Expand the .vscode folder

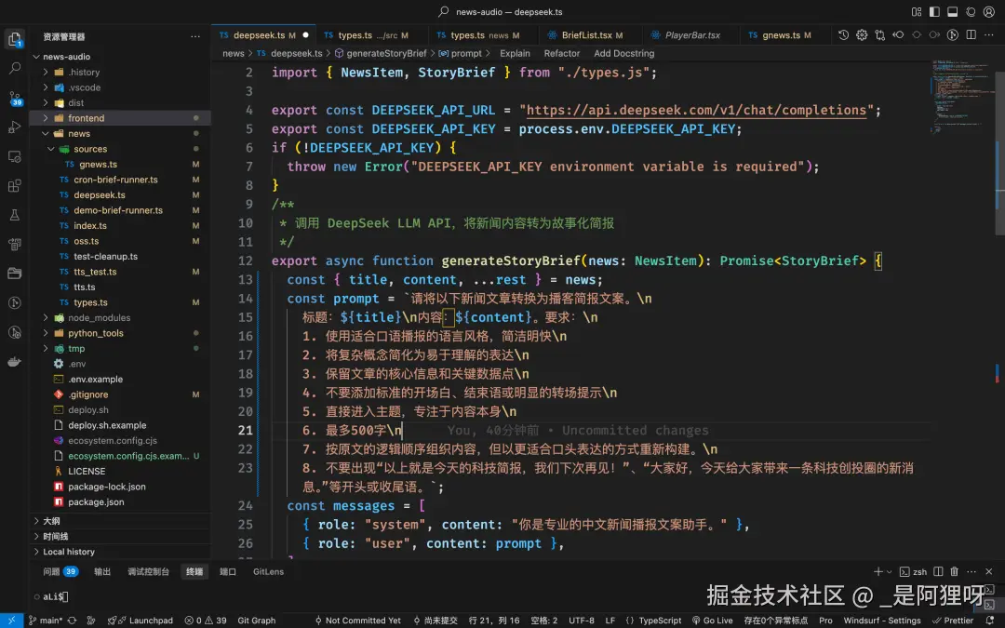pos(46,87)
